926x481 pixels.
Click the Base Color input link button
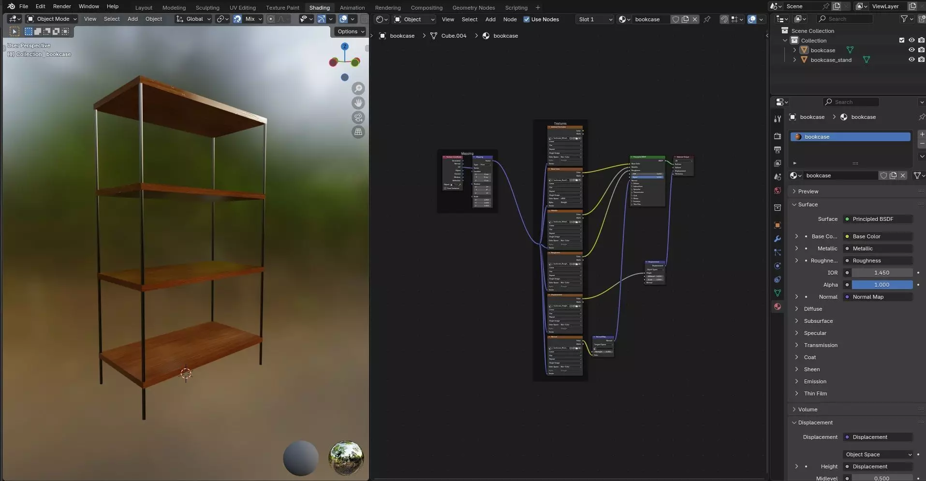click(x=878, y=236)
